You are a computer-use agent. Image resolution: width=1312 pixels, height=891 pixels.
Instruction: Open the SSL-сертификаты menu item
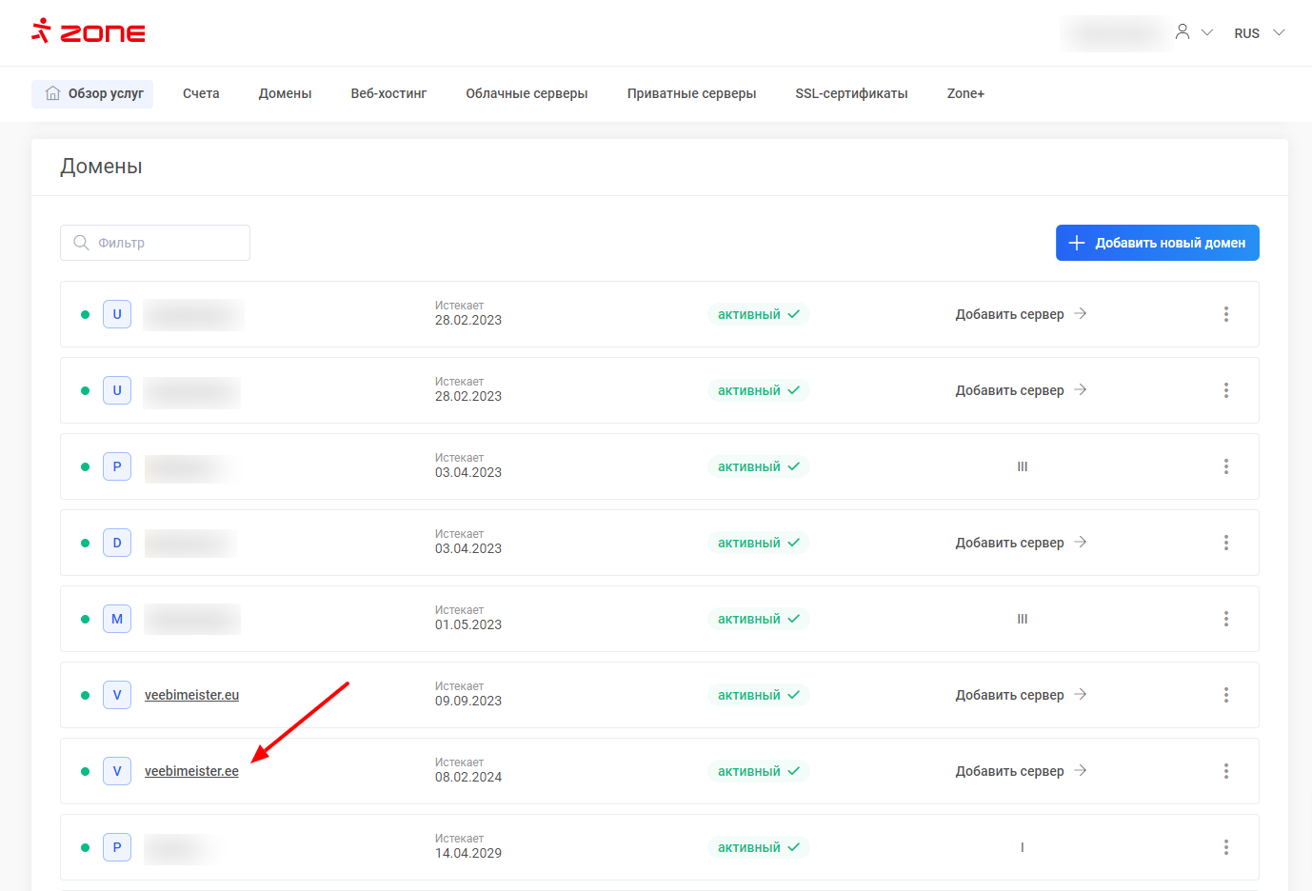(x=851, y=93)
